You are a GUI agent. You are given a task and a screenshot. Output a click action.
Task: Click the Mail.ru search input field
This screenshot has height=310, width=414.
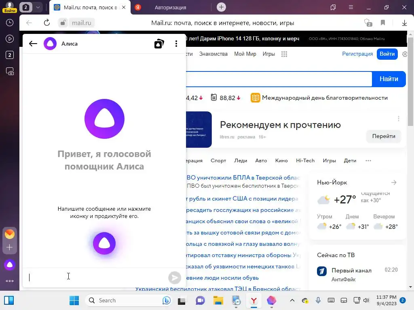click(279, 79)
